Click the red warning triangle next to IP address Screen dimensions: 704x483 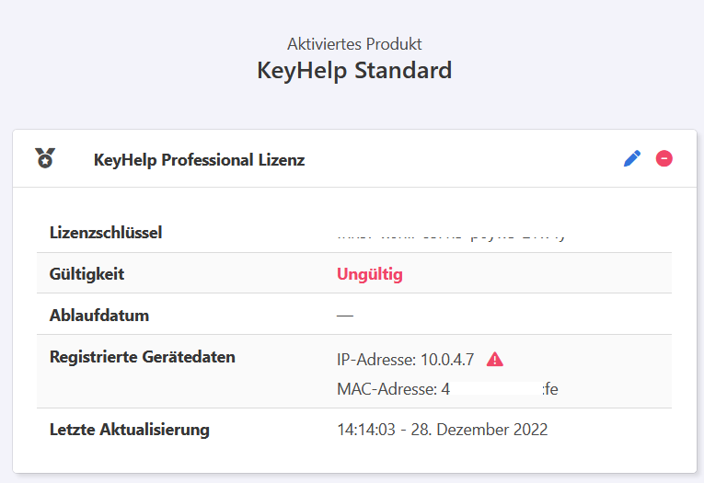coord(495,360)
